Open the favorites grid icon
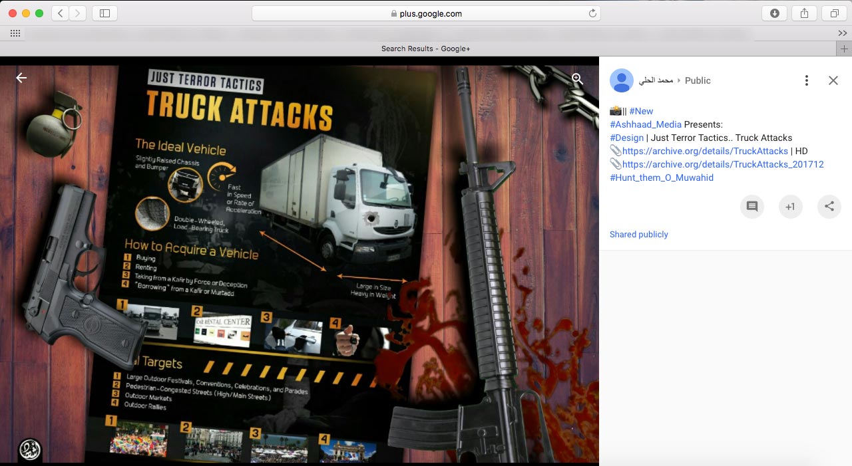The image size is (852, 466). (15, 33)
